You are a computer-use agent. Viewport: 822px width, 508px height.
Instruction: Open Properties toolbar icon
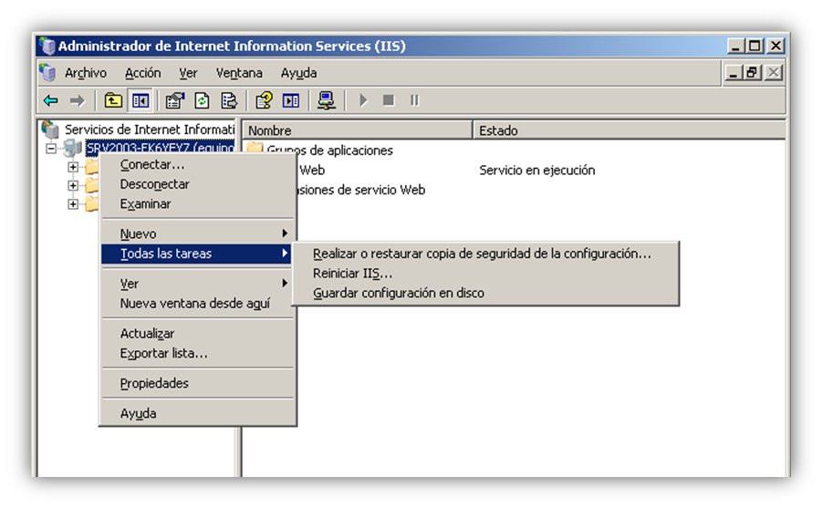point(175,100)
